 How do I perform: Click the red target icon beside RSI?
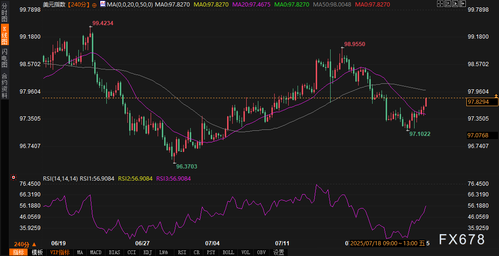[14, 177]
